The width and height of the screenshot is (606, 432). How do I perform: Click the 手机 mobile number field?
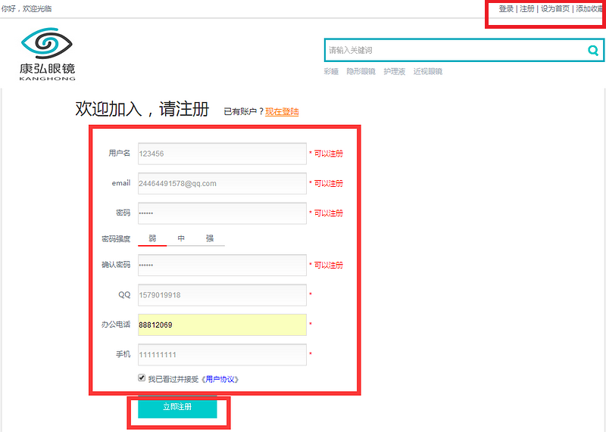point(221,354)
